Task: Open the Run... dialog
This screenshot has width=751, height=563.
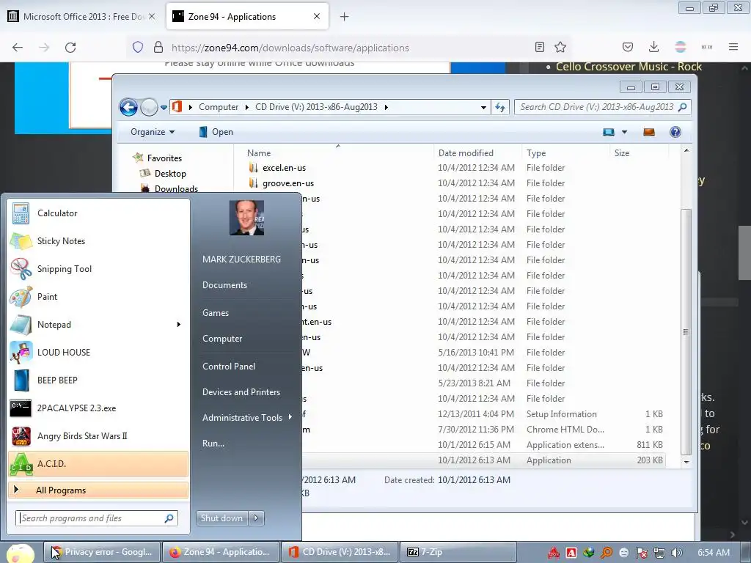Action: click(x=213, y=444)
